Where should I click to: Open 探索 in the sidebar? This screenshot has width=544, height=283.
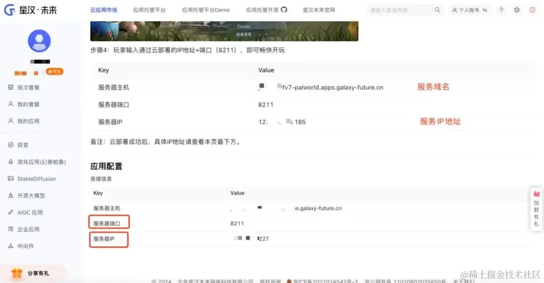click(23, 145)
